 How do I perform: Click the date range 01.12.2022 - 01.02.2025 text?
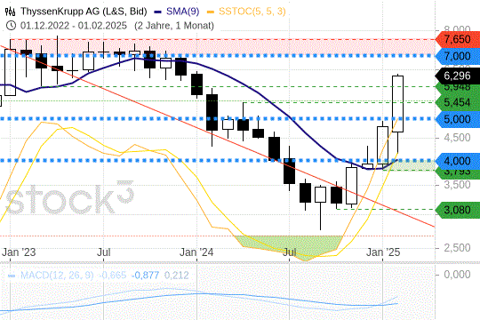pyautogui.click(x=74, y=26)
